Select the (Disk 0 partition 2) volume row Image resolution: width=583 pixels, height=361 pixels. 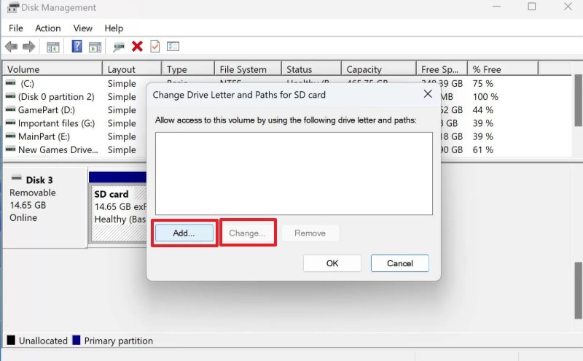pos(56,97)
